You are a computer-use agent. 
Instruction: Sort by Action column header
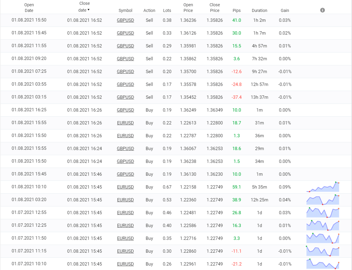pos(149,10)
